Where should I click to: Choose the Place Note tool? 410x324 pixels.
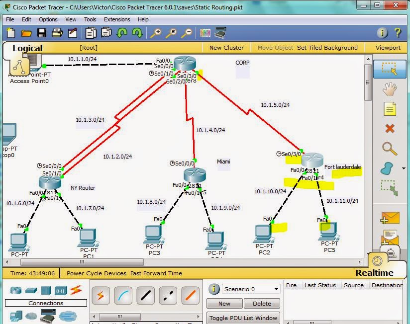(390, 109)
